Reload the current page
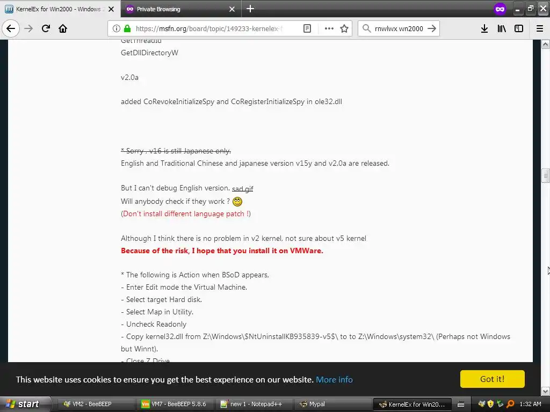The height and width of the screenshot is (412, 550). (46, 28)
